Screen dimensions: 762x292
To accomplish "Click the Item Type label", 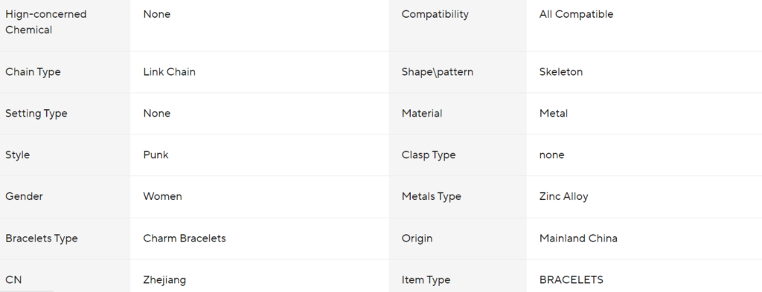I will tap(426, 280).
